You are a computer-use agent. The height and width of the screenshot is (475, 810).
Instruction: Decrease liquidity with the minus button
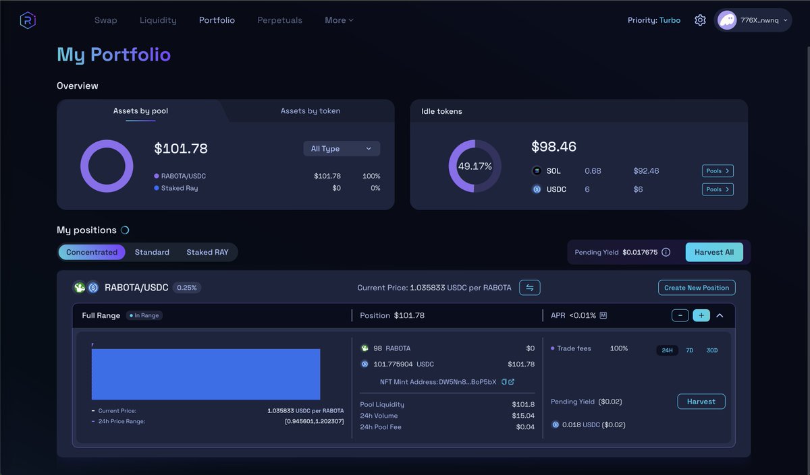click(x=680, y=315)
